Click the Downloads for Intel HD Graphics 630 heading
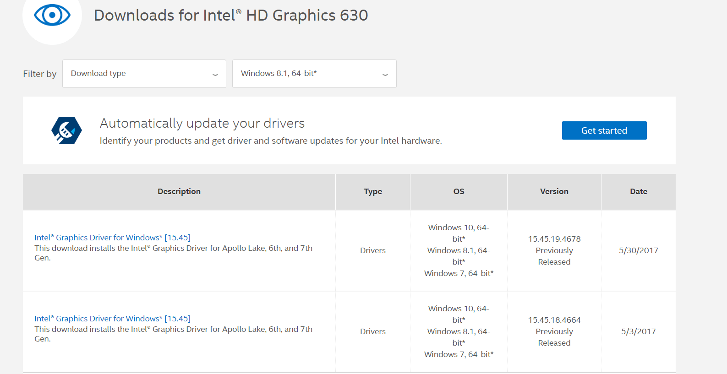Screen dimensions: 727x374 coord(231,16)
